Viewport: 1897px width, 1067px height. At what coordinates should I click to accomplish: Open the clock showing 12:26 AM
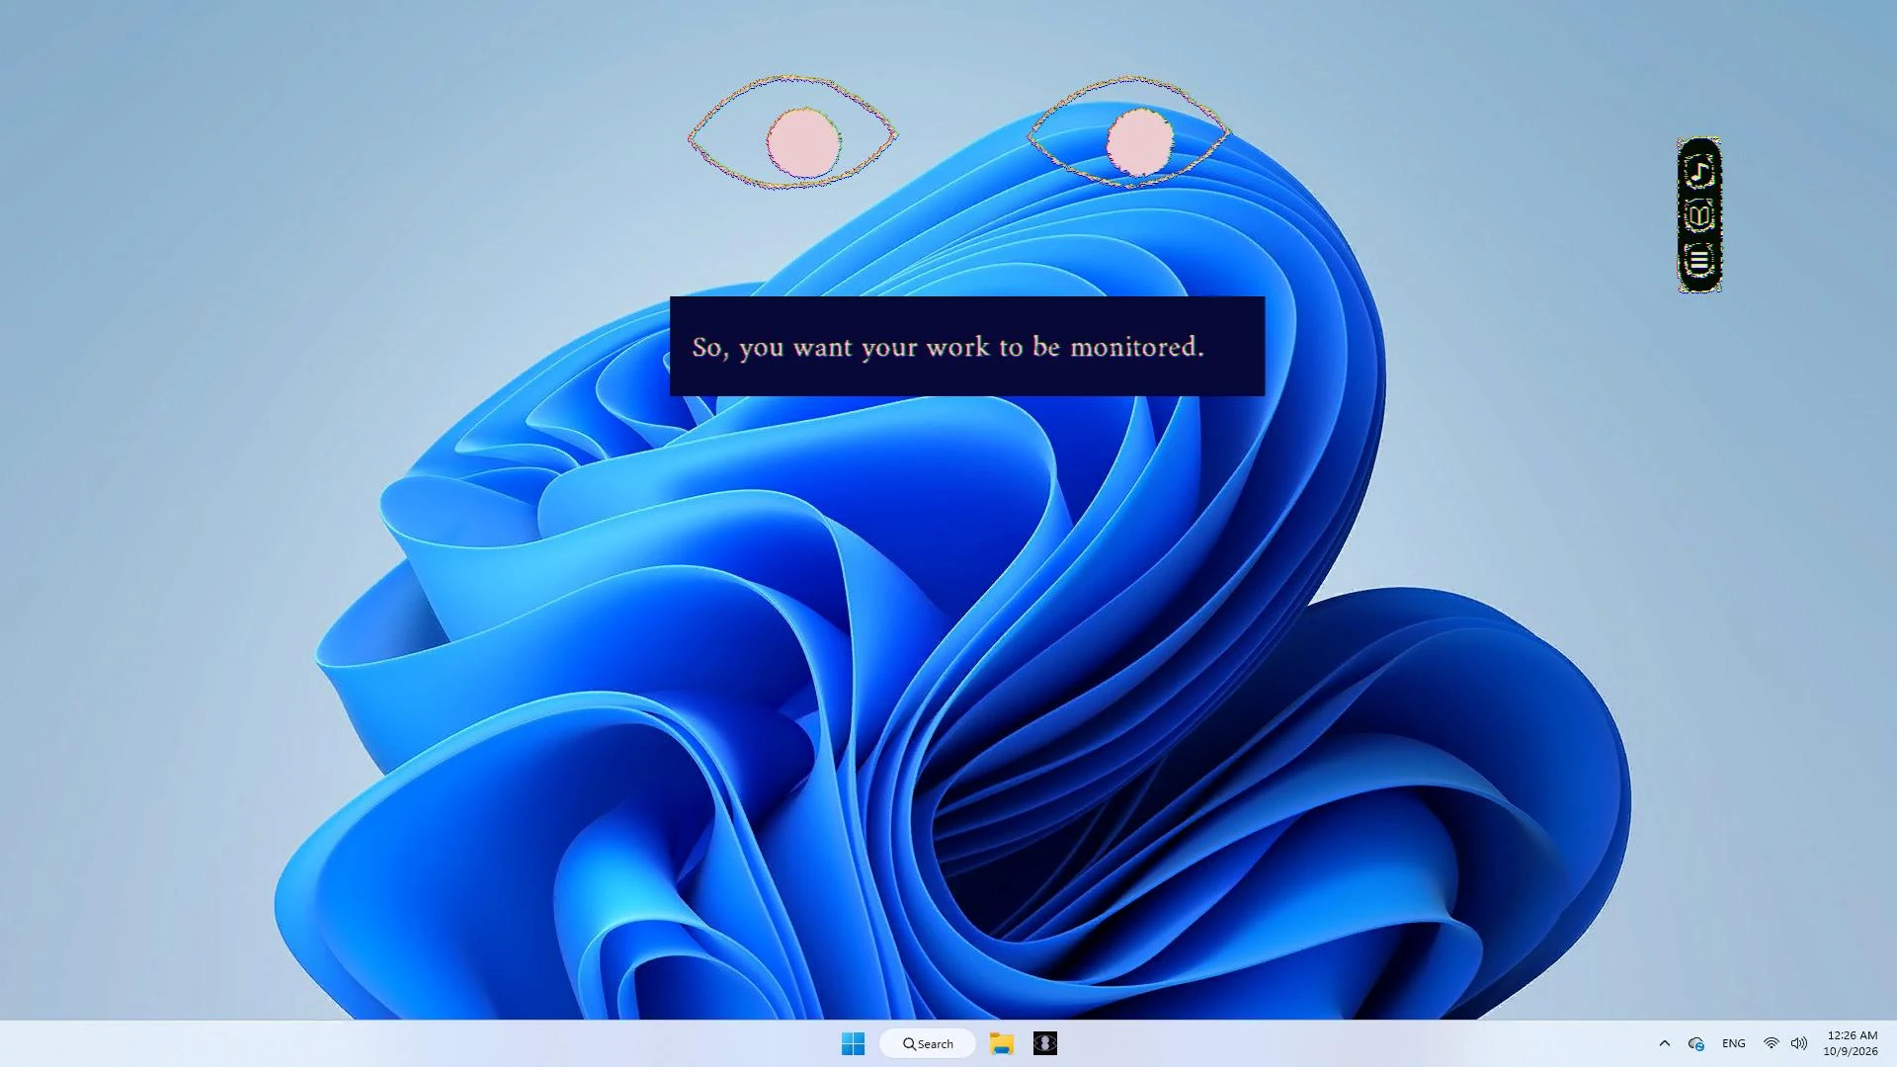1851,1043
